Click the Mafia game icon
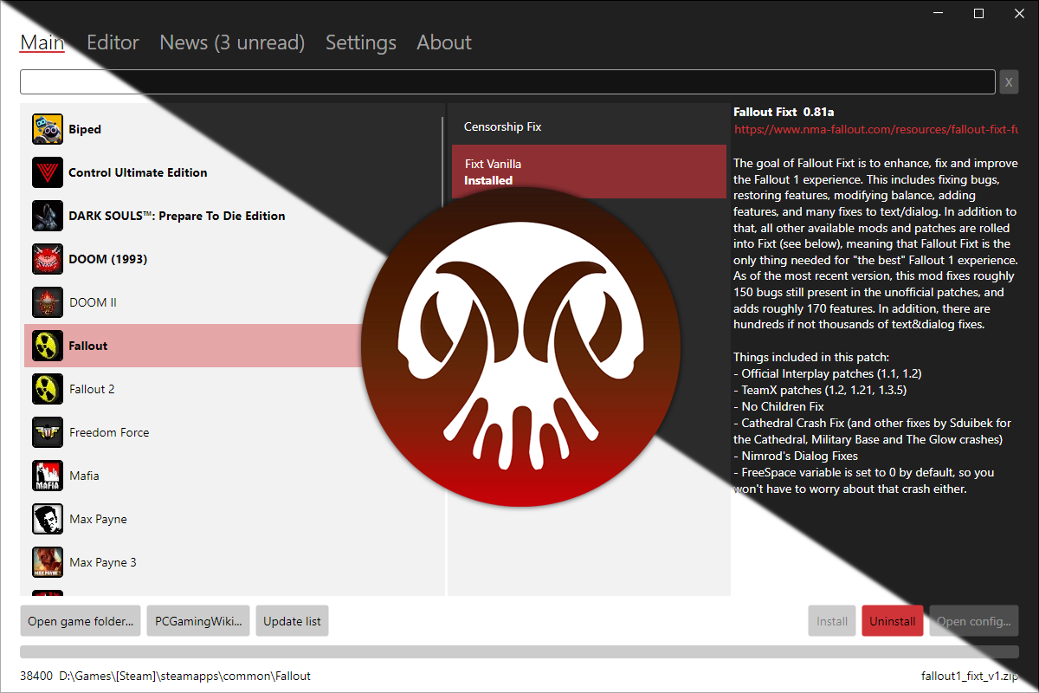 [48, 476]
